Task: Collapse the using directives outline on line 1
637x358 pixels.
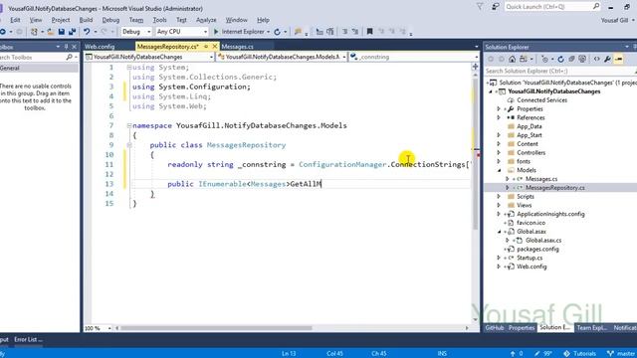Action: pos(129,68)
